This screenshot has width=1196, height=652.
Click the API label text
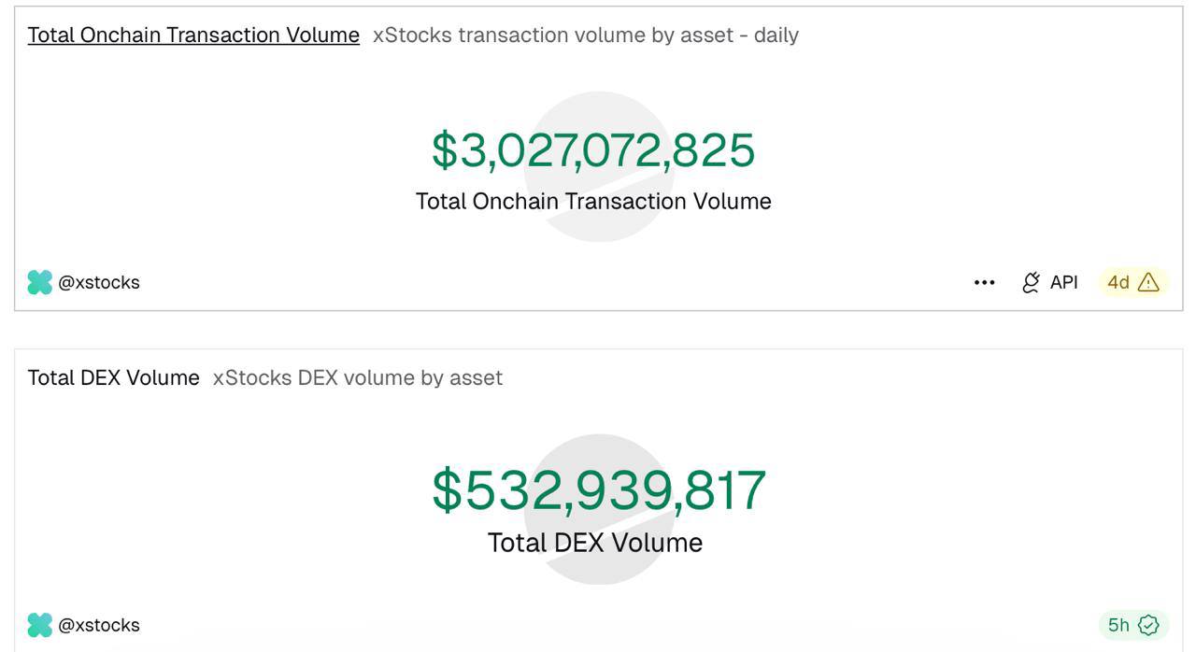pyautogui.click(x=1064, y=282)
